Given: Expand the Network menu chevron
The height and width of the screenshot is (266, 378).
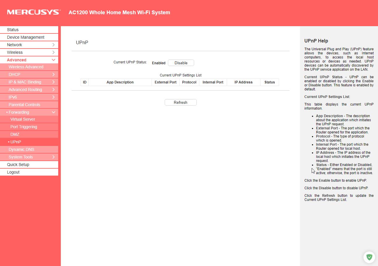Looking at the screenshot, I should point(54,45).
